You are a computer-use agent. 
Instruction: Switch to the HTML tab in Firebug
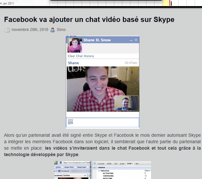109,164
